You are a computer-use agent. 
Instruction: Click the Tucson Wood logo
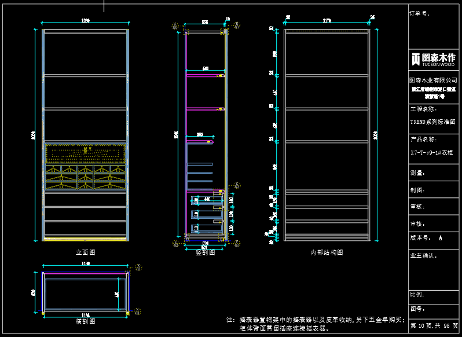tap(434, 60)
